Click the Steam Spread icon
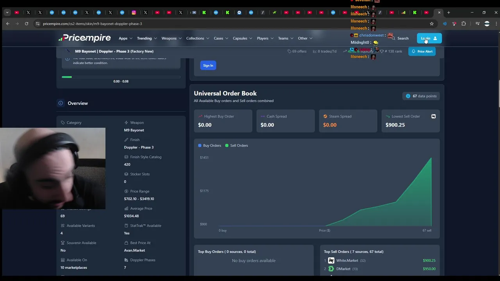500x281 pixels. 325,116
